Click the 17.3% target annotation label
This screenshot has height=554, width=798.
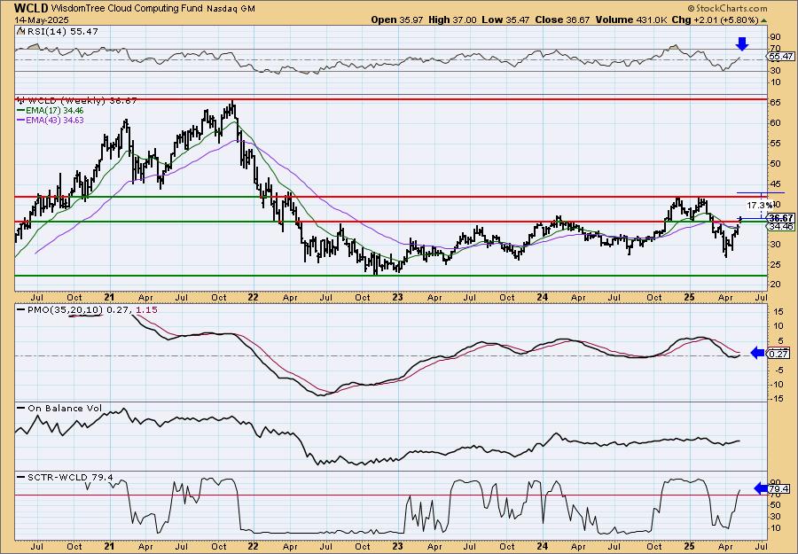758,206
